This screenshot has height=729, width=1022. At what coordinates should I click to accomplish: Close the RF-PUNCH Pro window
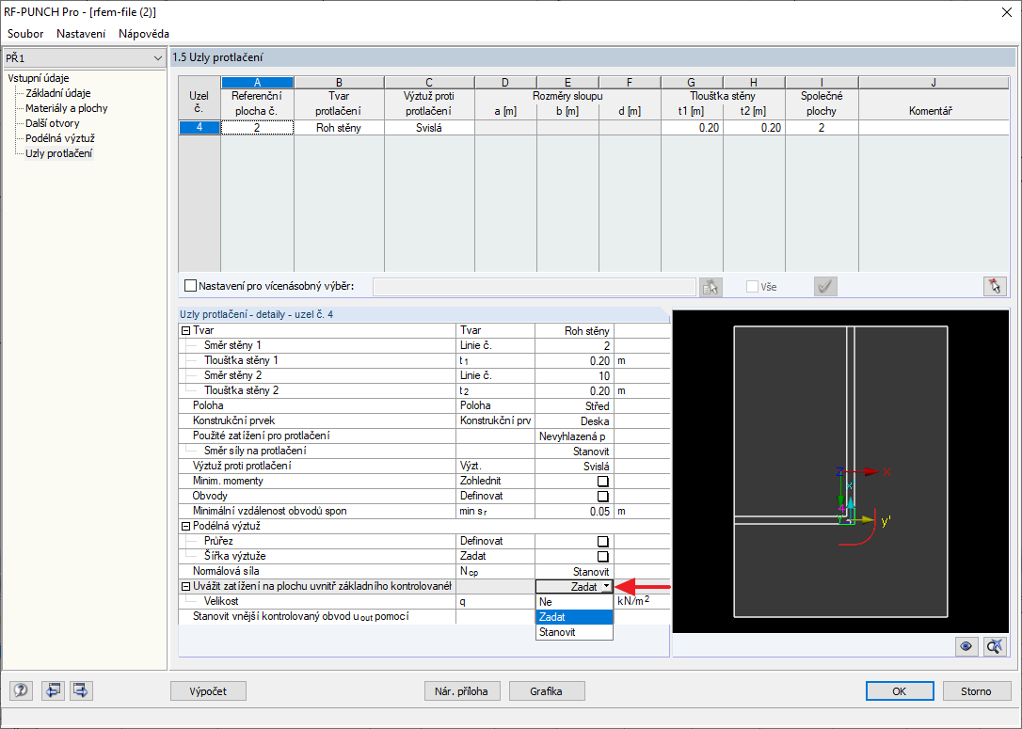(1006, 11)
